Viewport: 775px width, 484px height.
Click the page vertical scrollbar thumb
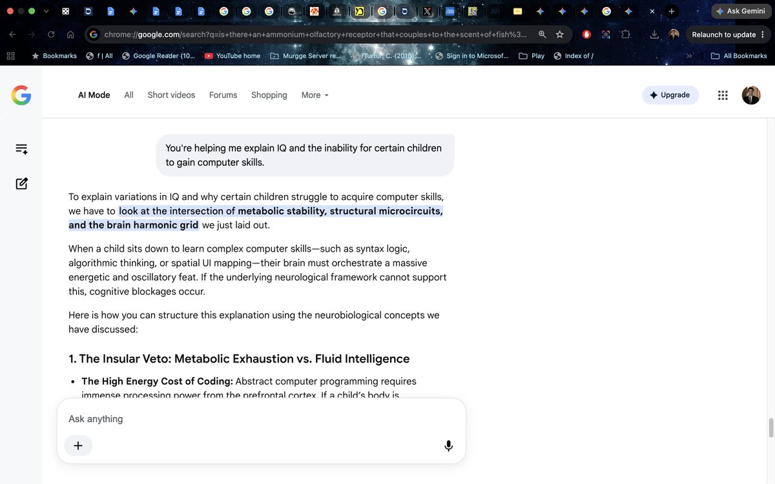click(x=770, y=427)
